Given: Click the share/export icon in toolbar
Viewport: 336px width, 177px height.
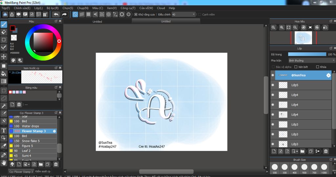Looking at the screenshot, I should click(x=12, y=14).
